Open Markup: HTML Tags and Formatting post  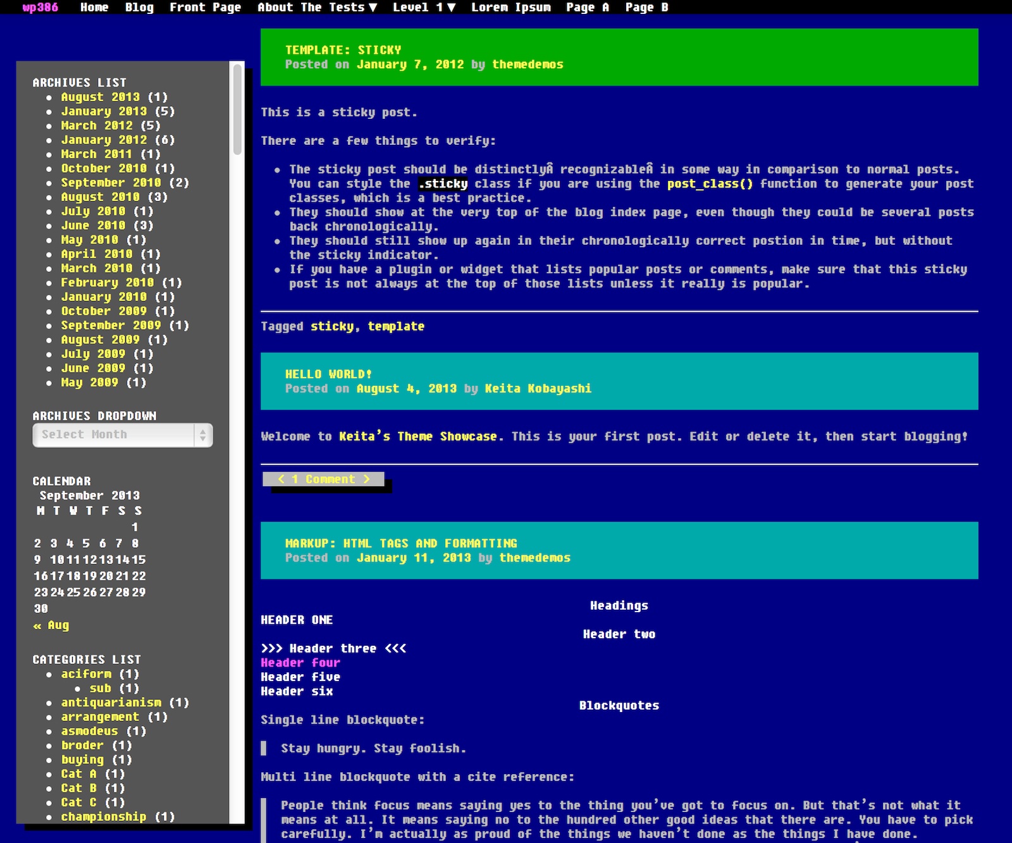click(x=401, y=543)
